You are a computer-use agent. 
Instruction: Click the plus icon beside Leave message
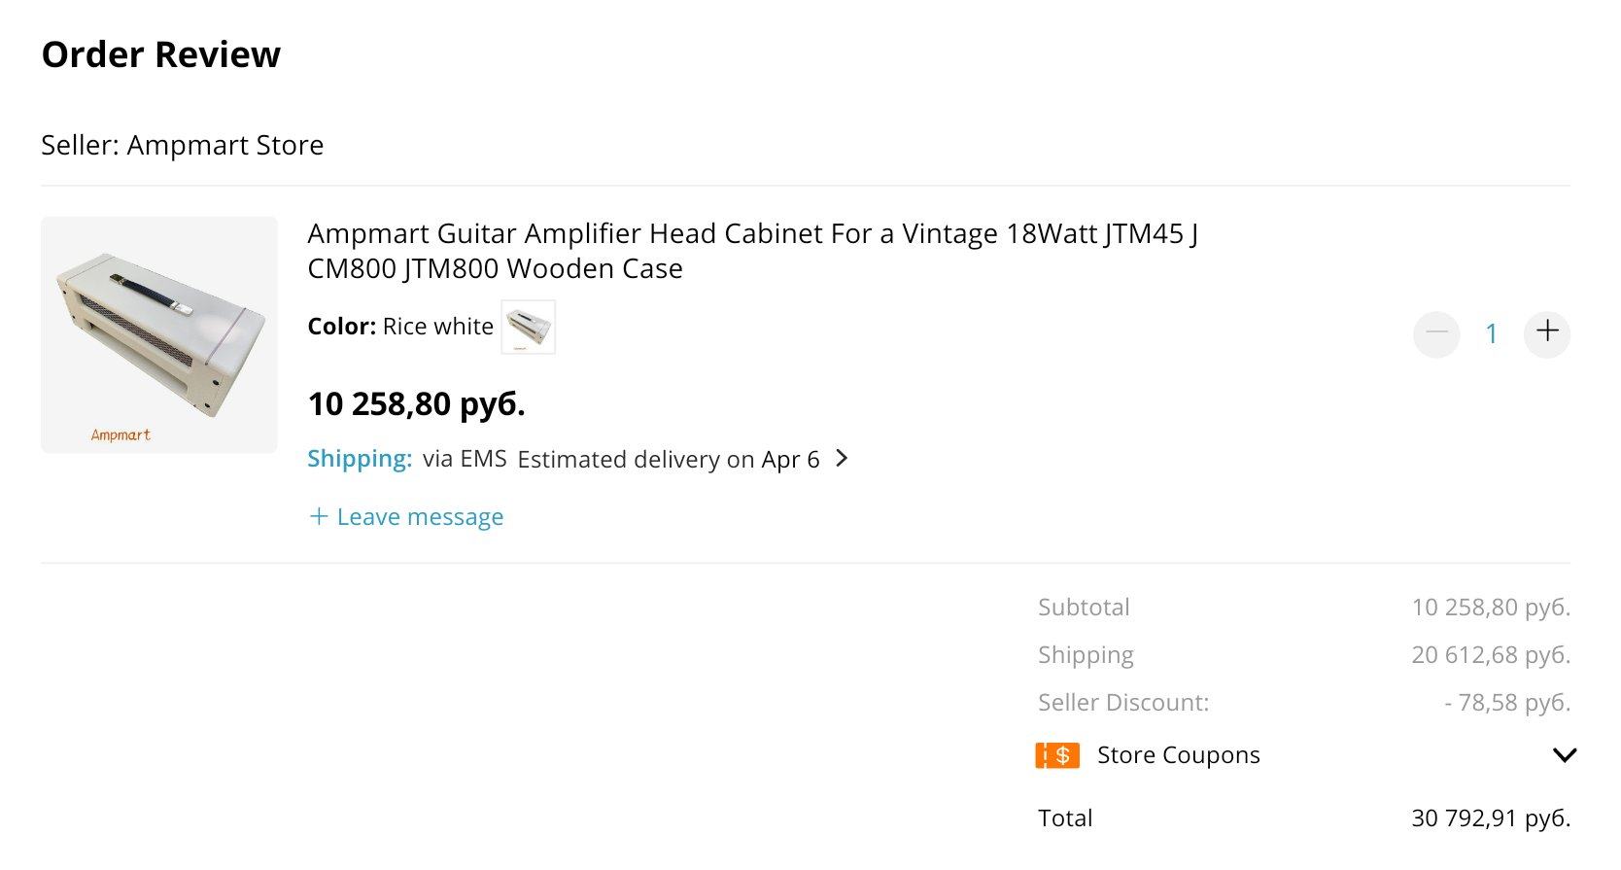(x=318, y=516)
